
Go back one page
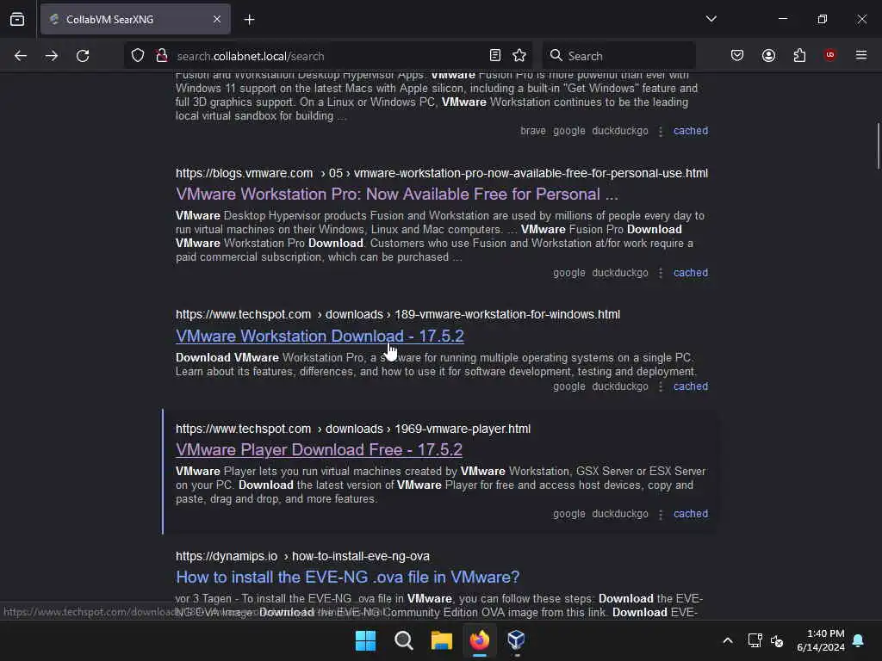(21, 56)
